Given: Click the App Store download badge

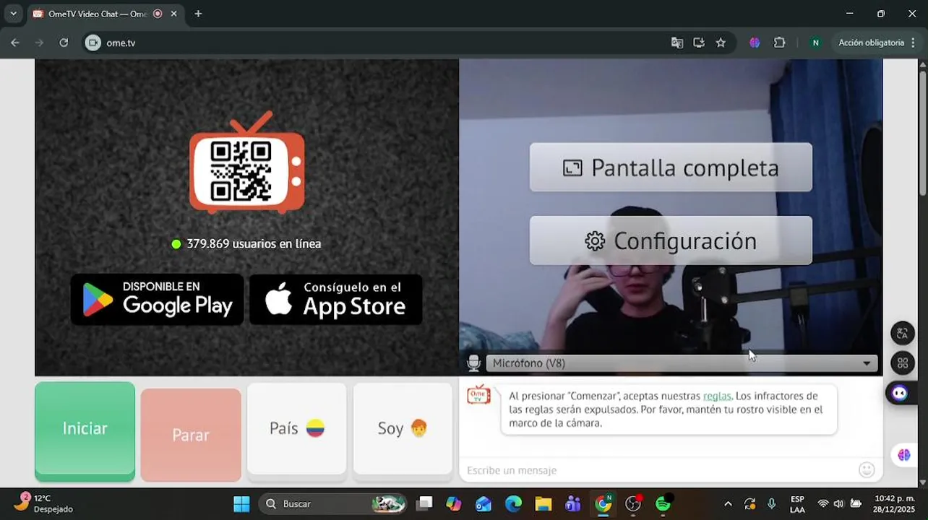Looking at the screenshot, I should click(336, 299).
